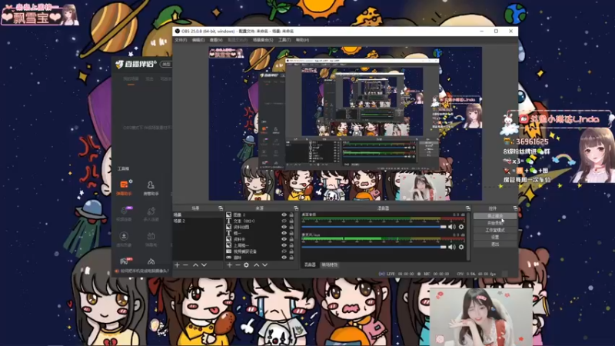Move the selected source down in the list

coord(264,265)
